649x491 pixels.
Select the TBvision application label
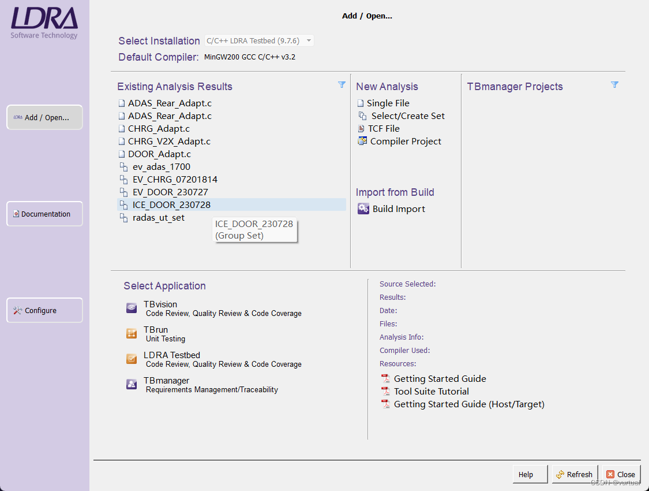pyautogui.click(x=160, y=304)
